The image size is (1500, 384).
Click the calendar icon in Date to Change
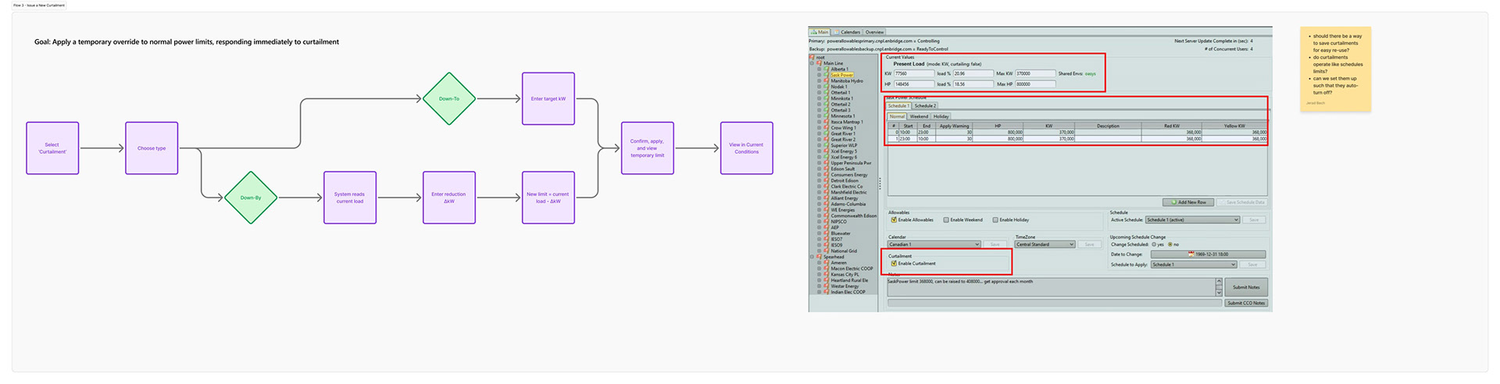click(1191, 254)
